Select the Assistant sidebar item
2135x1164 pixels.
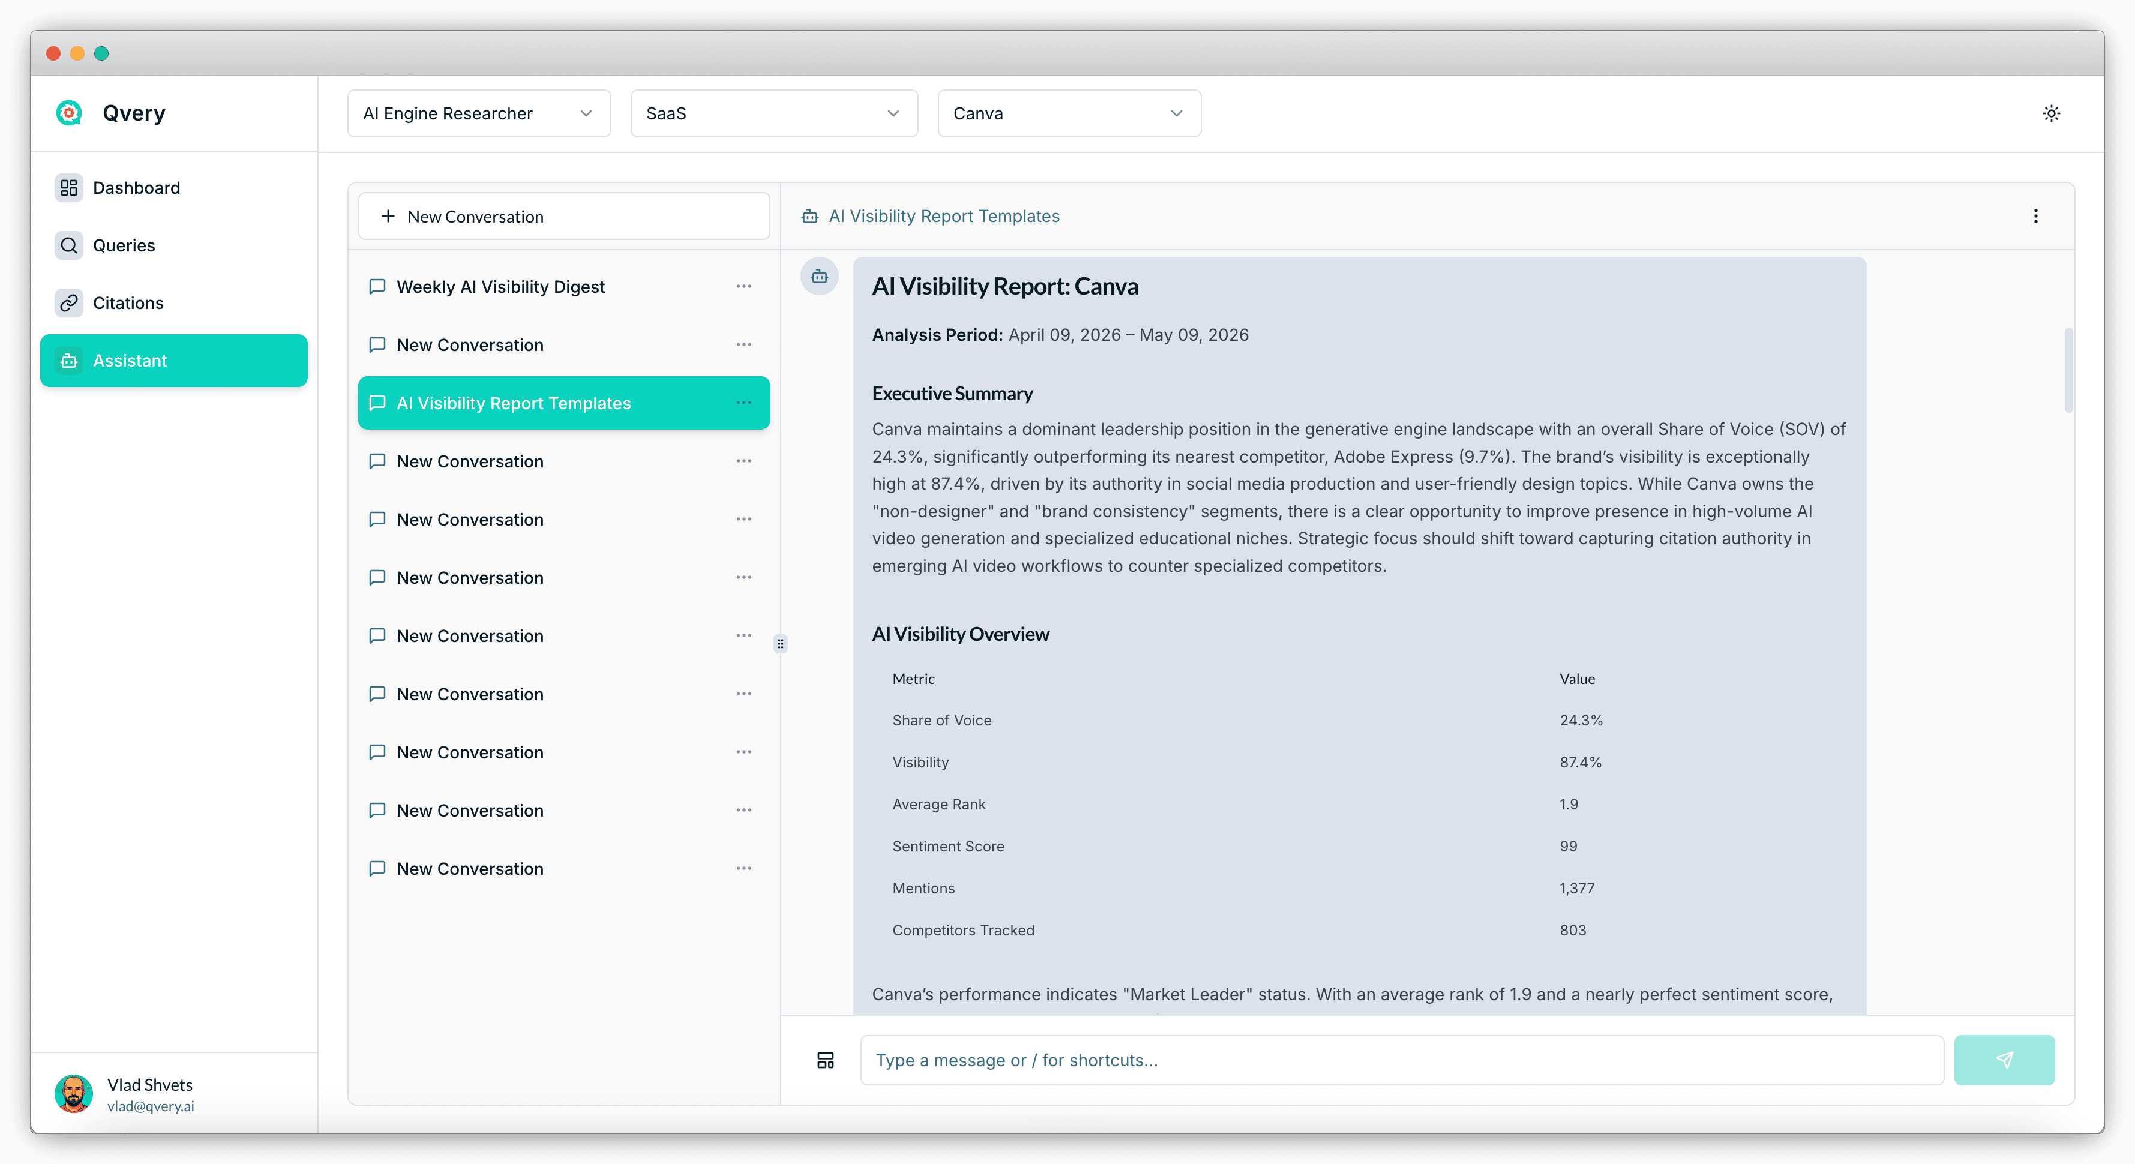point(173,361)
